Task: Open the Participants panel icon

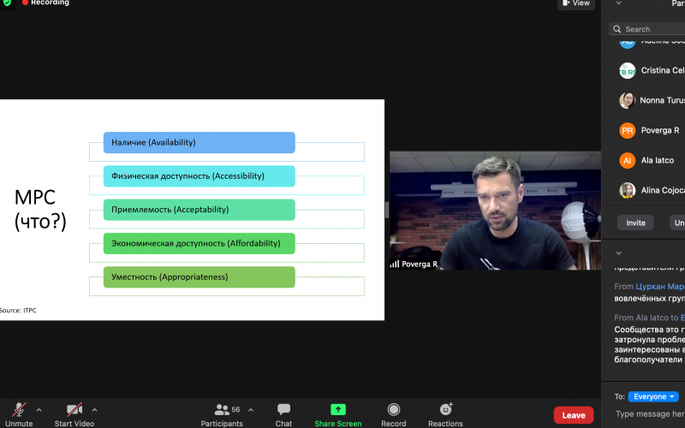Action: [222, 410]
